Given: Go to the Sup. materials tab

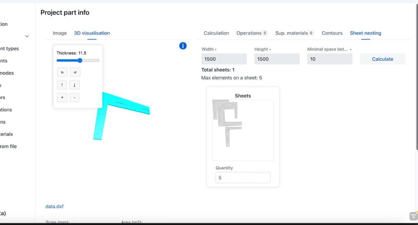Looking at the screenshot, I should point(294,33).
